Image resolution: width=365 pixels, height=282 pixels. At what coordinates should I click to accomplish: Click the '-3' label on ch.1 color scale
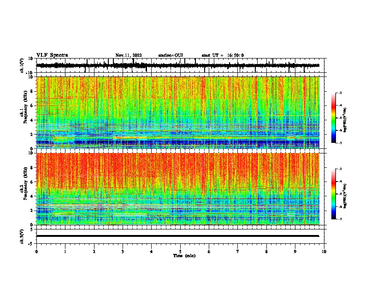[340, 93]
